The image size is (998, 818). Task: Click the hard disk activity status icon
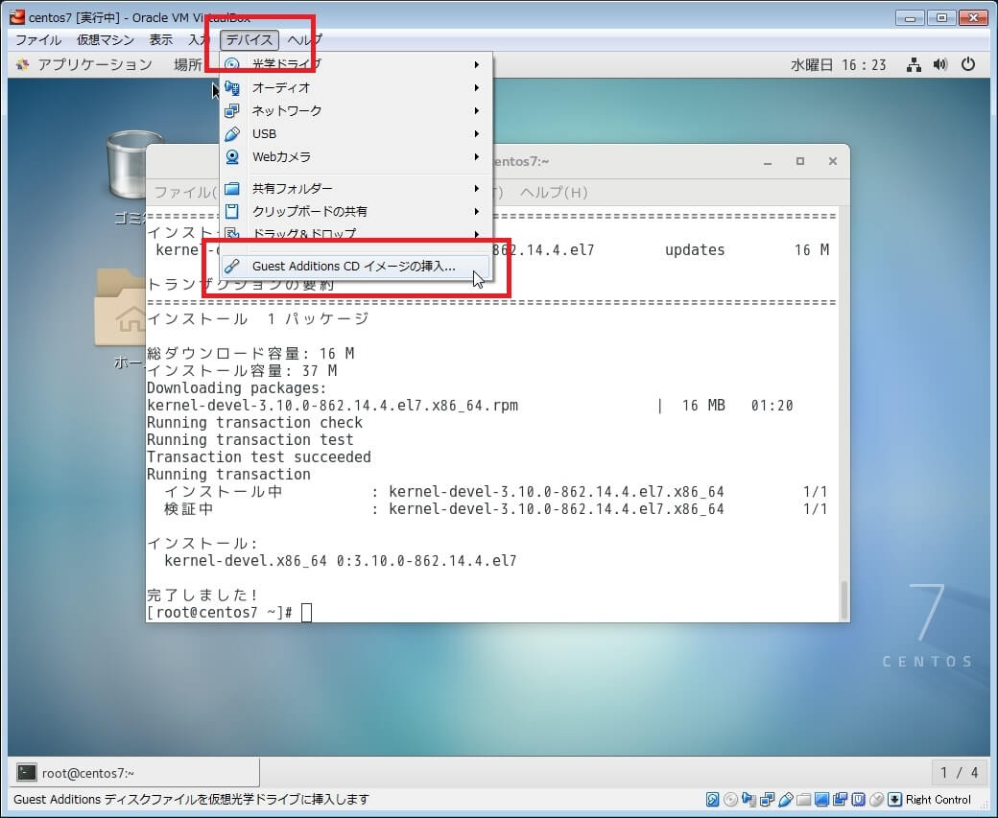coord(713,800)
